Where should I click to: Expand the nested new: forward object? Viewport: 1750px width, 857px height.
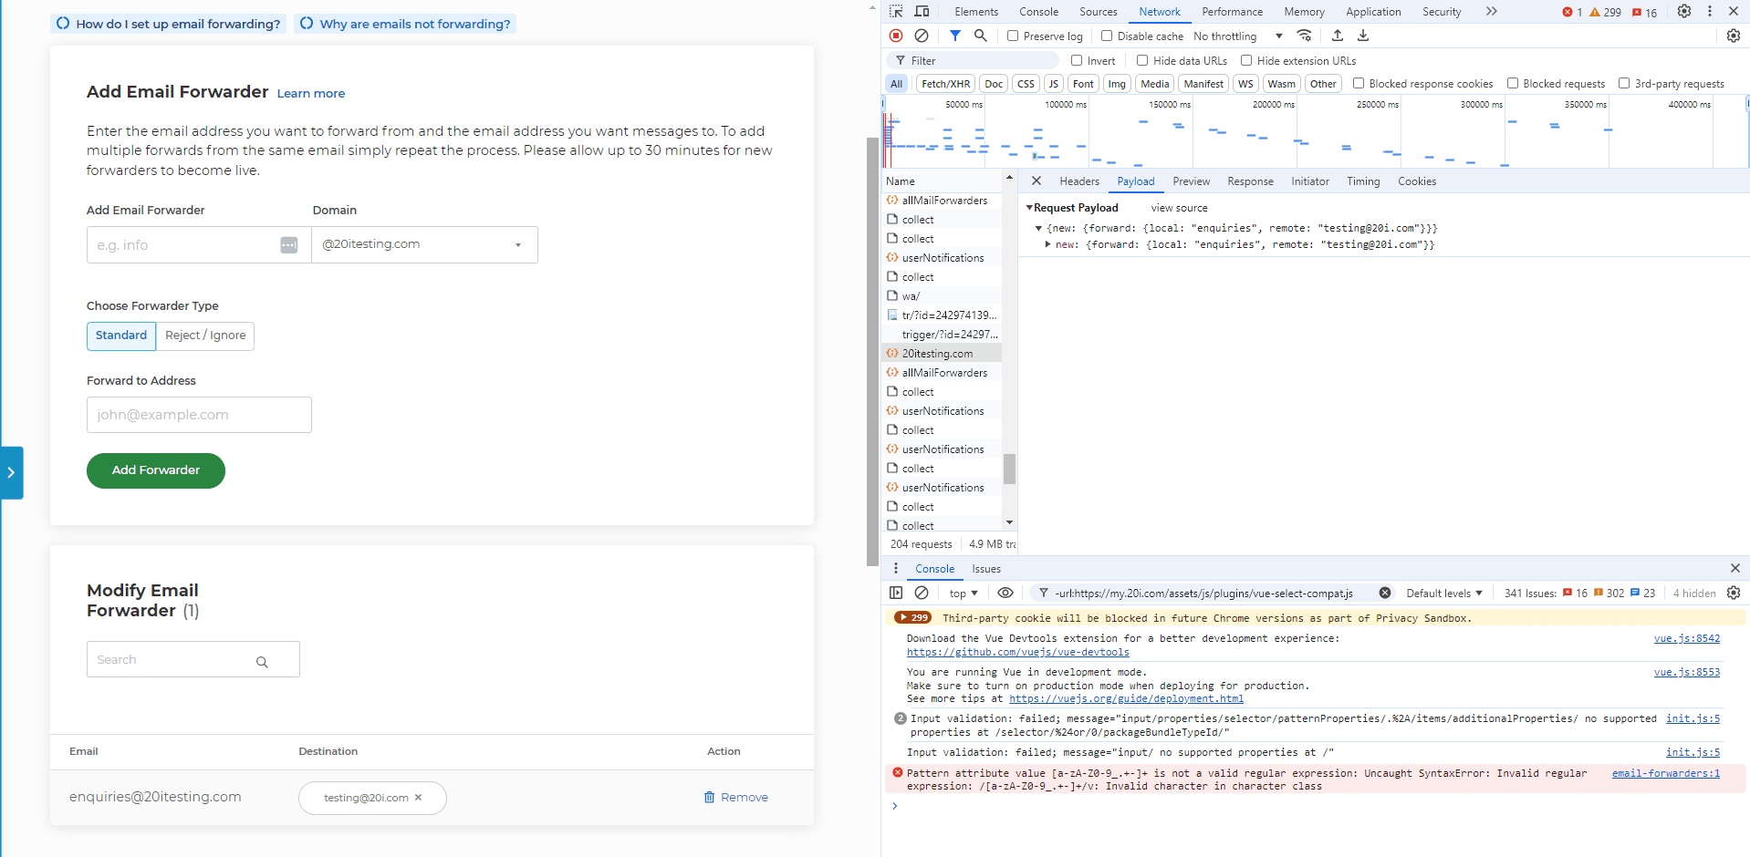(1047, 244)
